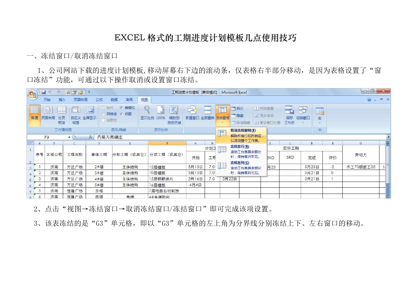Click column F header
This screenshot has width=411, height=290.
[167, 143]
